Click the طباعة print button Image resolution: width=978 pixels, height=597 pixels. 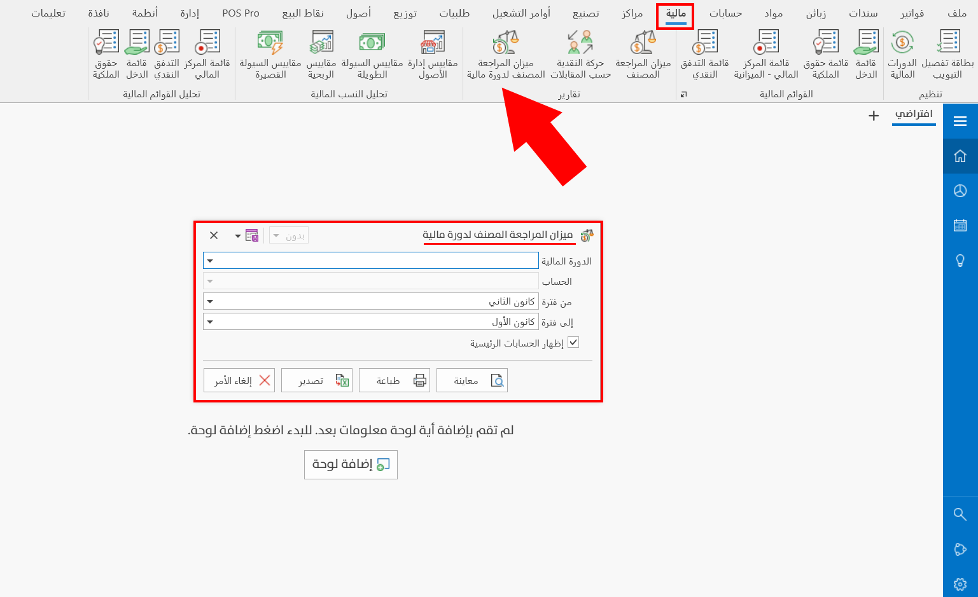click(x=395, y=380)
